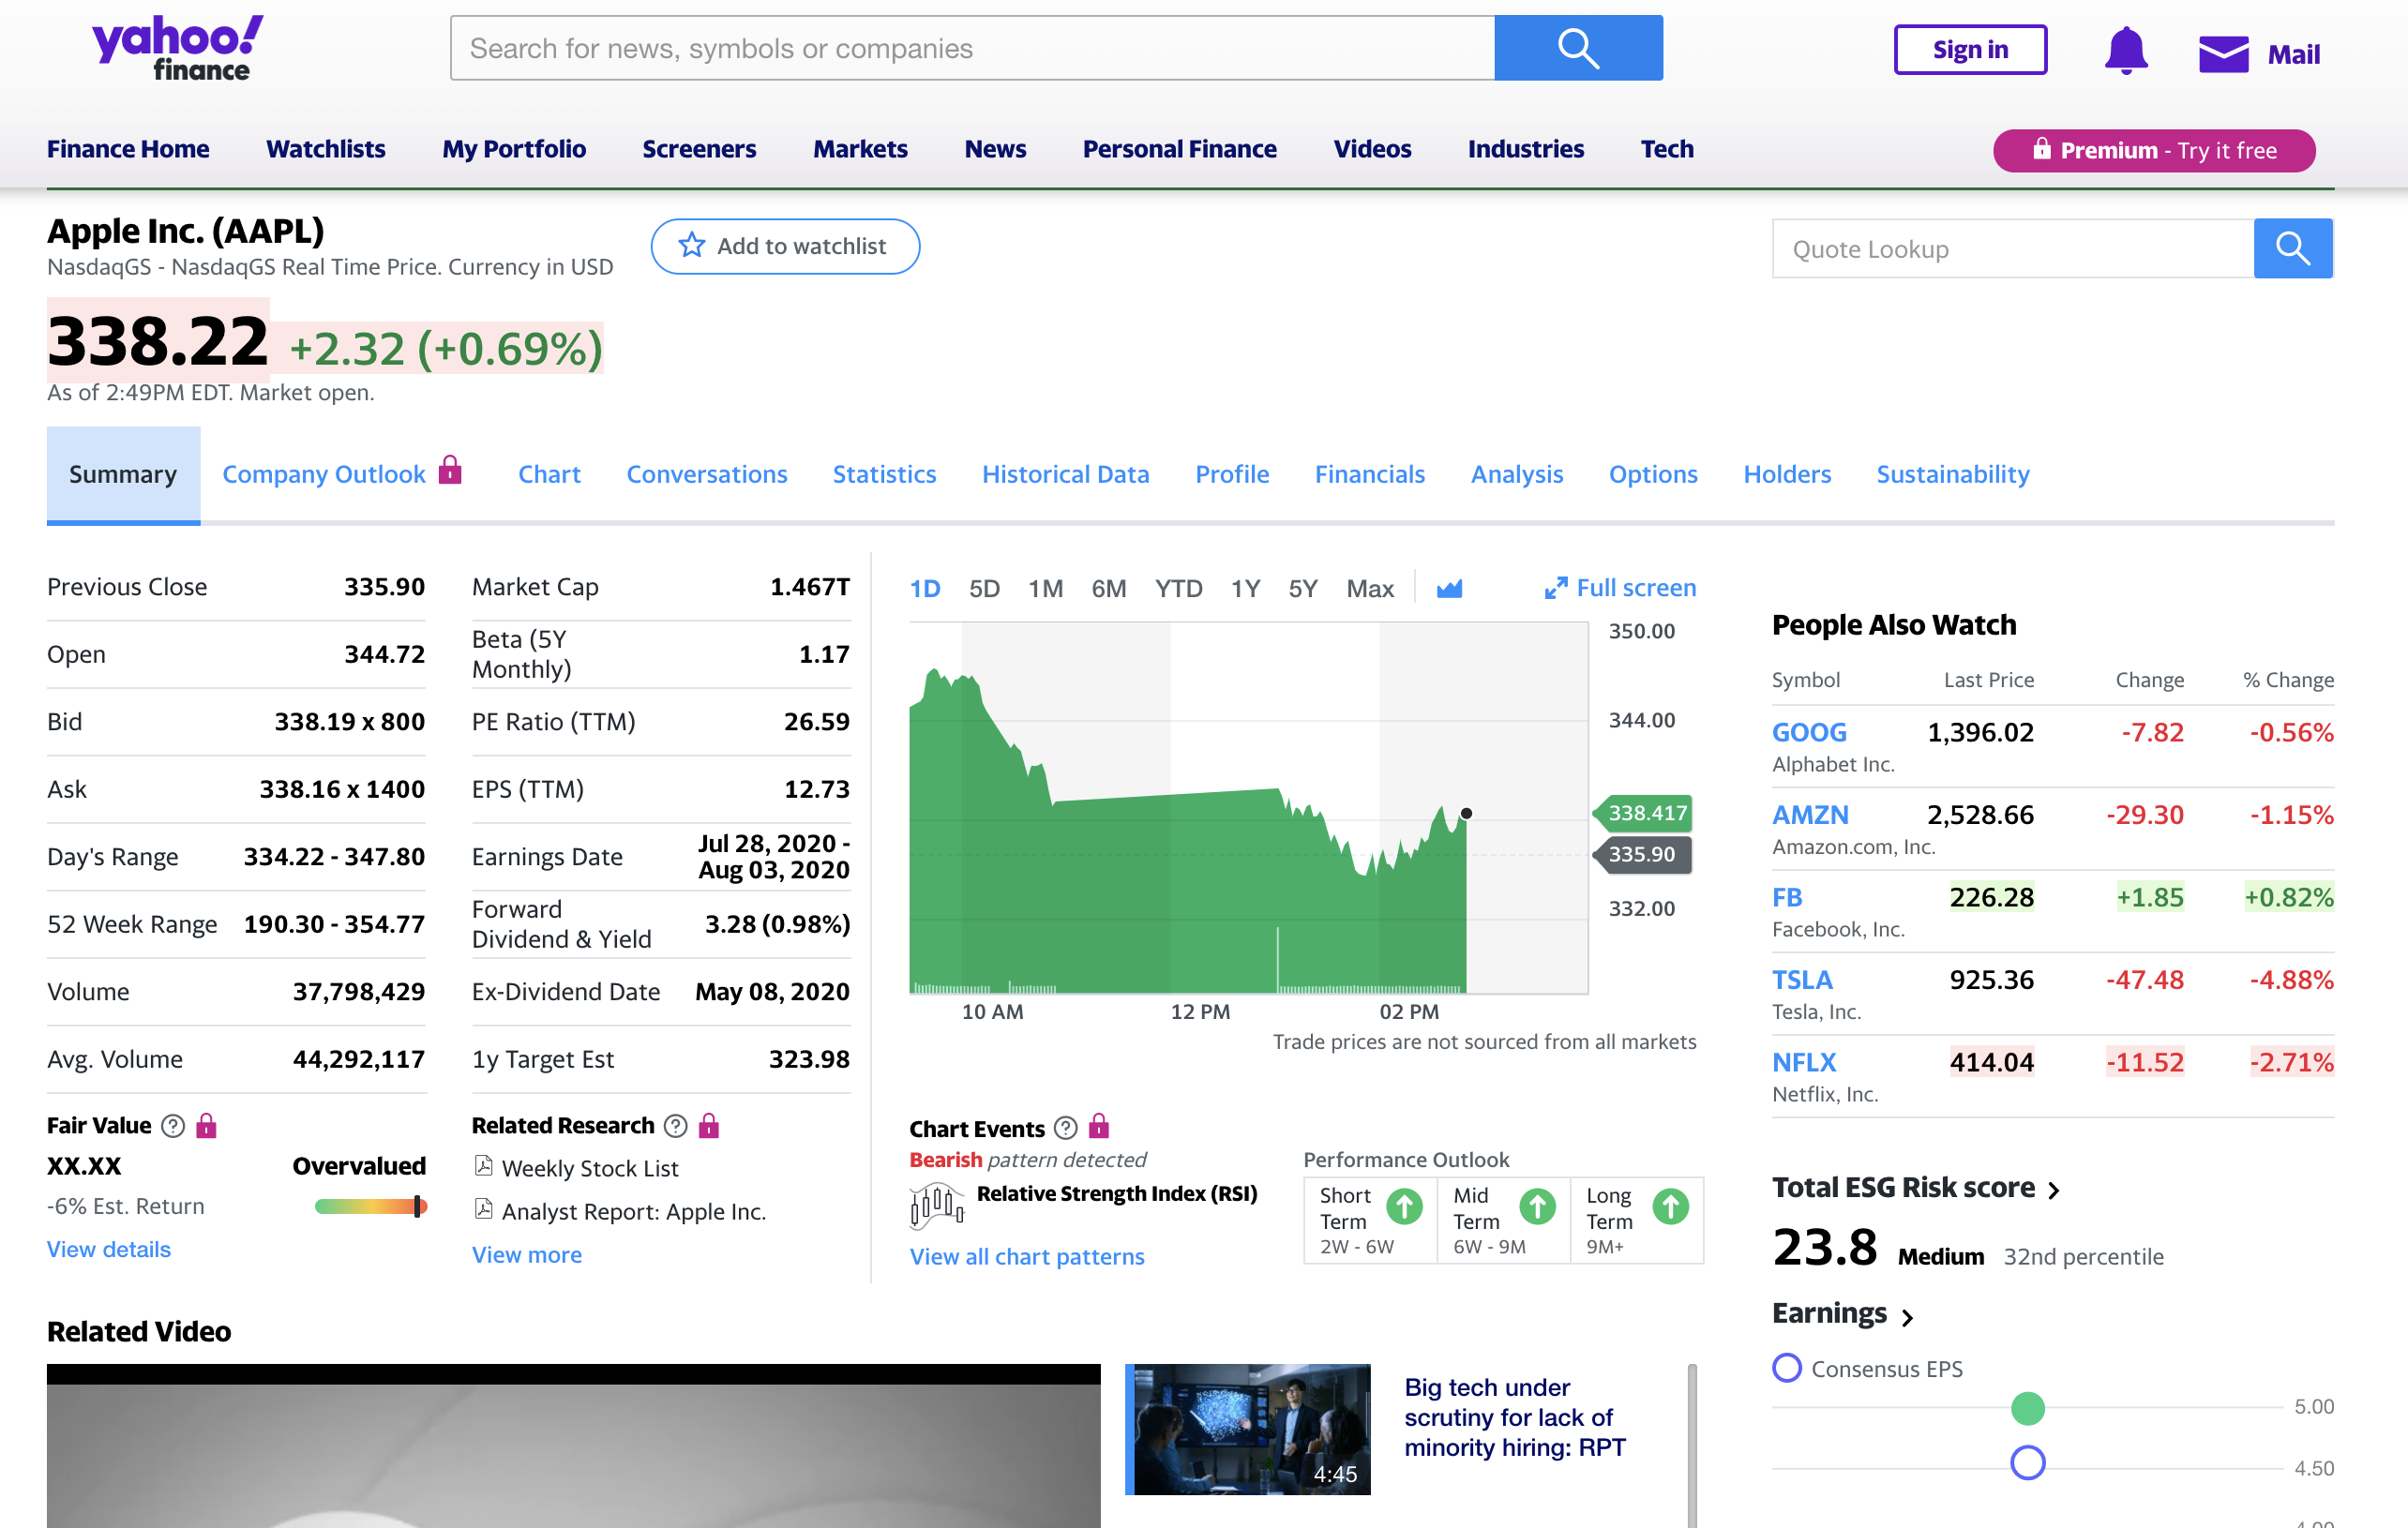The height and width of the screenshot is (1528, 2408).
Task: Click Weekly Stock List document icon
Action: pos(483,1166)
